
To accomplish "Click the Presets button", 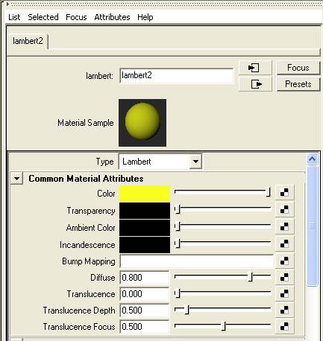I will coord(298,84).
